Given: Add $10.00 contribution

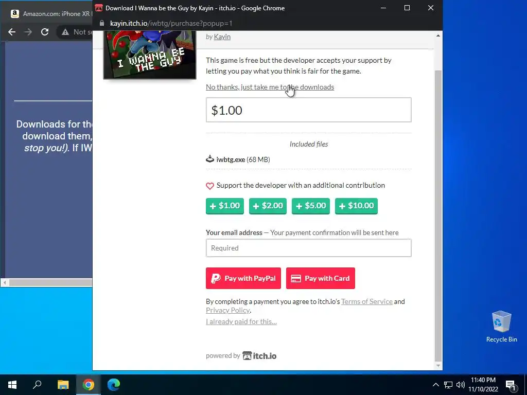Looking at the screenshot, I should pyautogui.click(x=356, y=206).
